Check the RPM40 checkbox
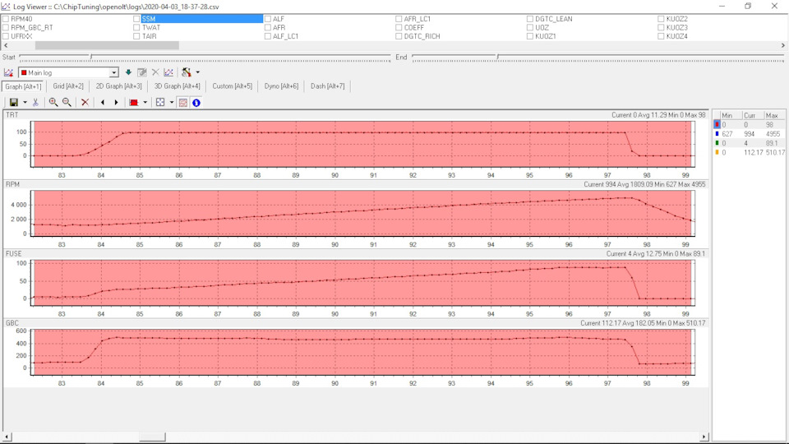This screenshot has height=444, width=789. tap(6, 19)
